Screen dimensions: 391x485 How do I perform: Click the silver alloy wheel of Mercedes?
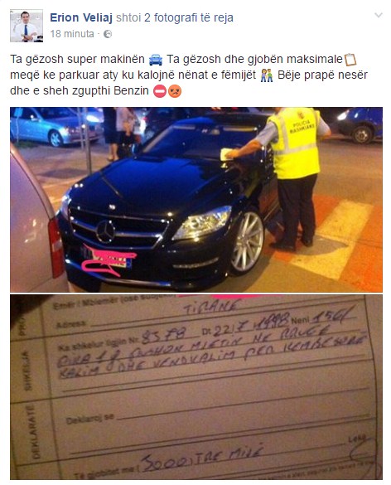[247, 242]
